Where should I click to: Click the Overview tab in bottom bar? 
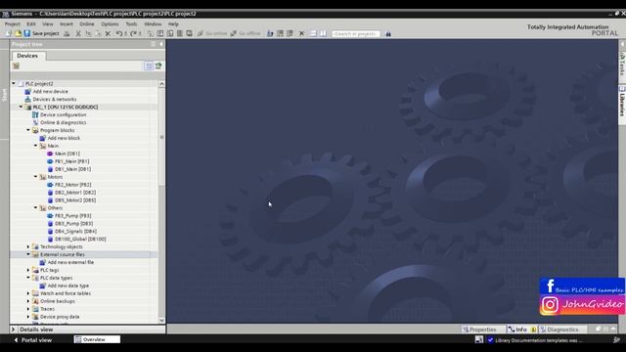click(97, 339)
